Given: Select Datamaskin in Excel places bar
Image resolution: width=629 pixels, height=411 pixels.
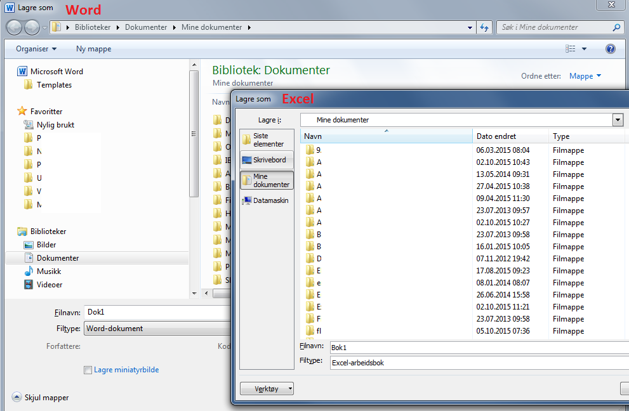Looking at the screenshot, I should (x=267, y=200).
